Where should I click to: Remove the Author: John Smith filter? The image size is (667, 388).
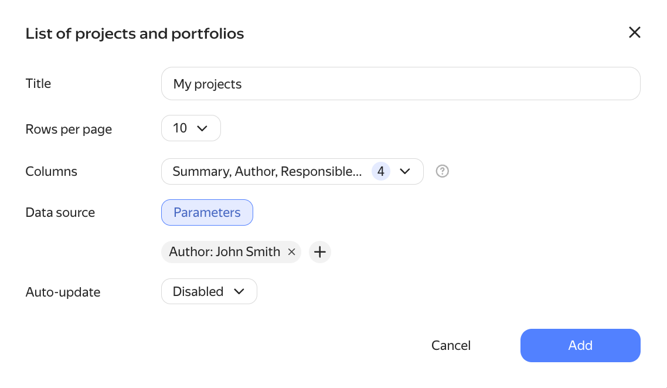pyautogui.click(x=291, y=252)
